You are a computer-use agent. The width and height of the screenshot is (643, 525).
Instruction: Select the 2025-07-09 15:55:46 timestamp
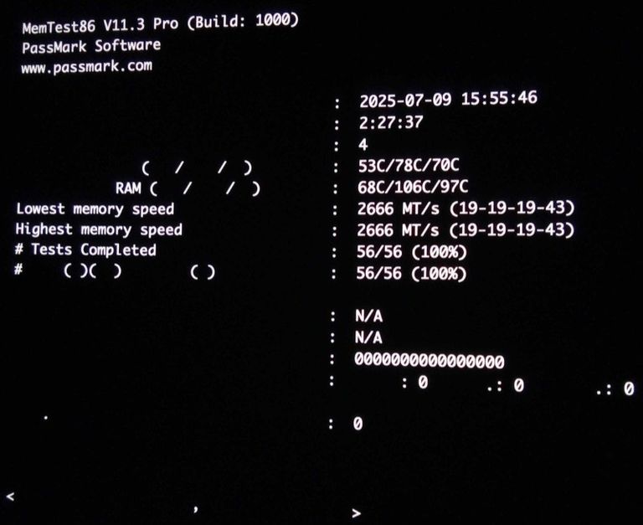click(448, 100)
